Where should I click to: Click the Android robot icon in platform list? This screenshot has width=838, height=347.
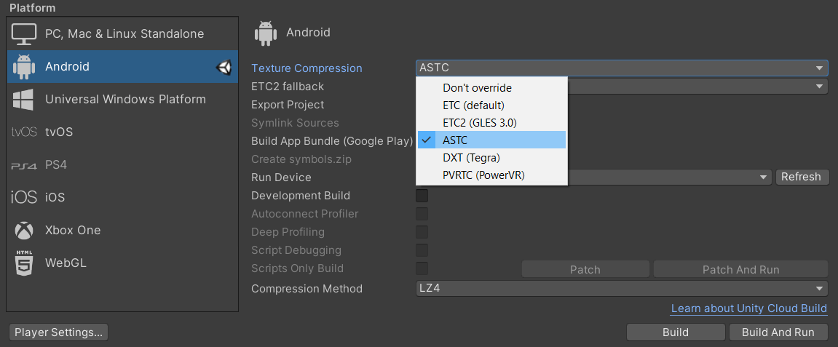(x=24, y=67)
